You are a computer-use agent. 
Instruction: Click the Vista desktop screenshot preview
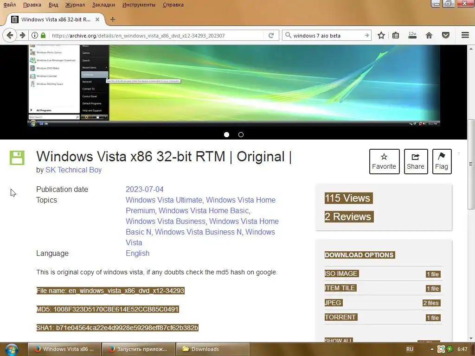click(x=234, y=85)
